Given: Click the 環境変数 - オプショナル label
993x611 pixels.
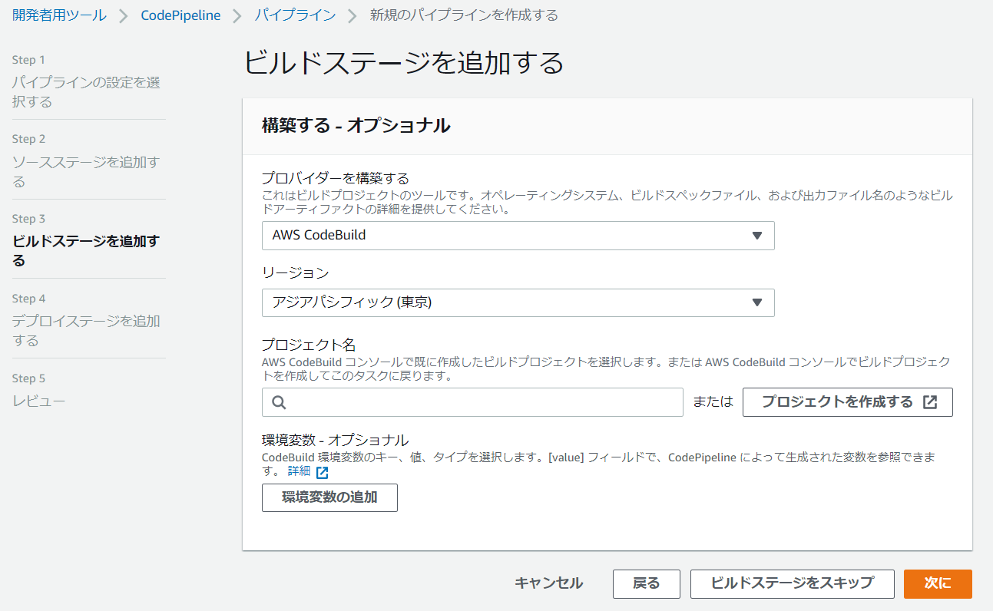Looking at the screenshot, I should (335, 440).
